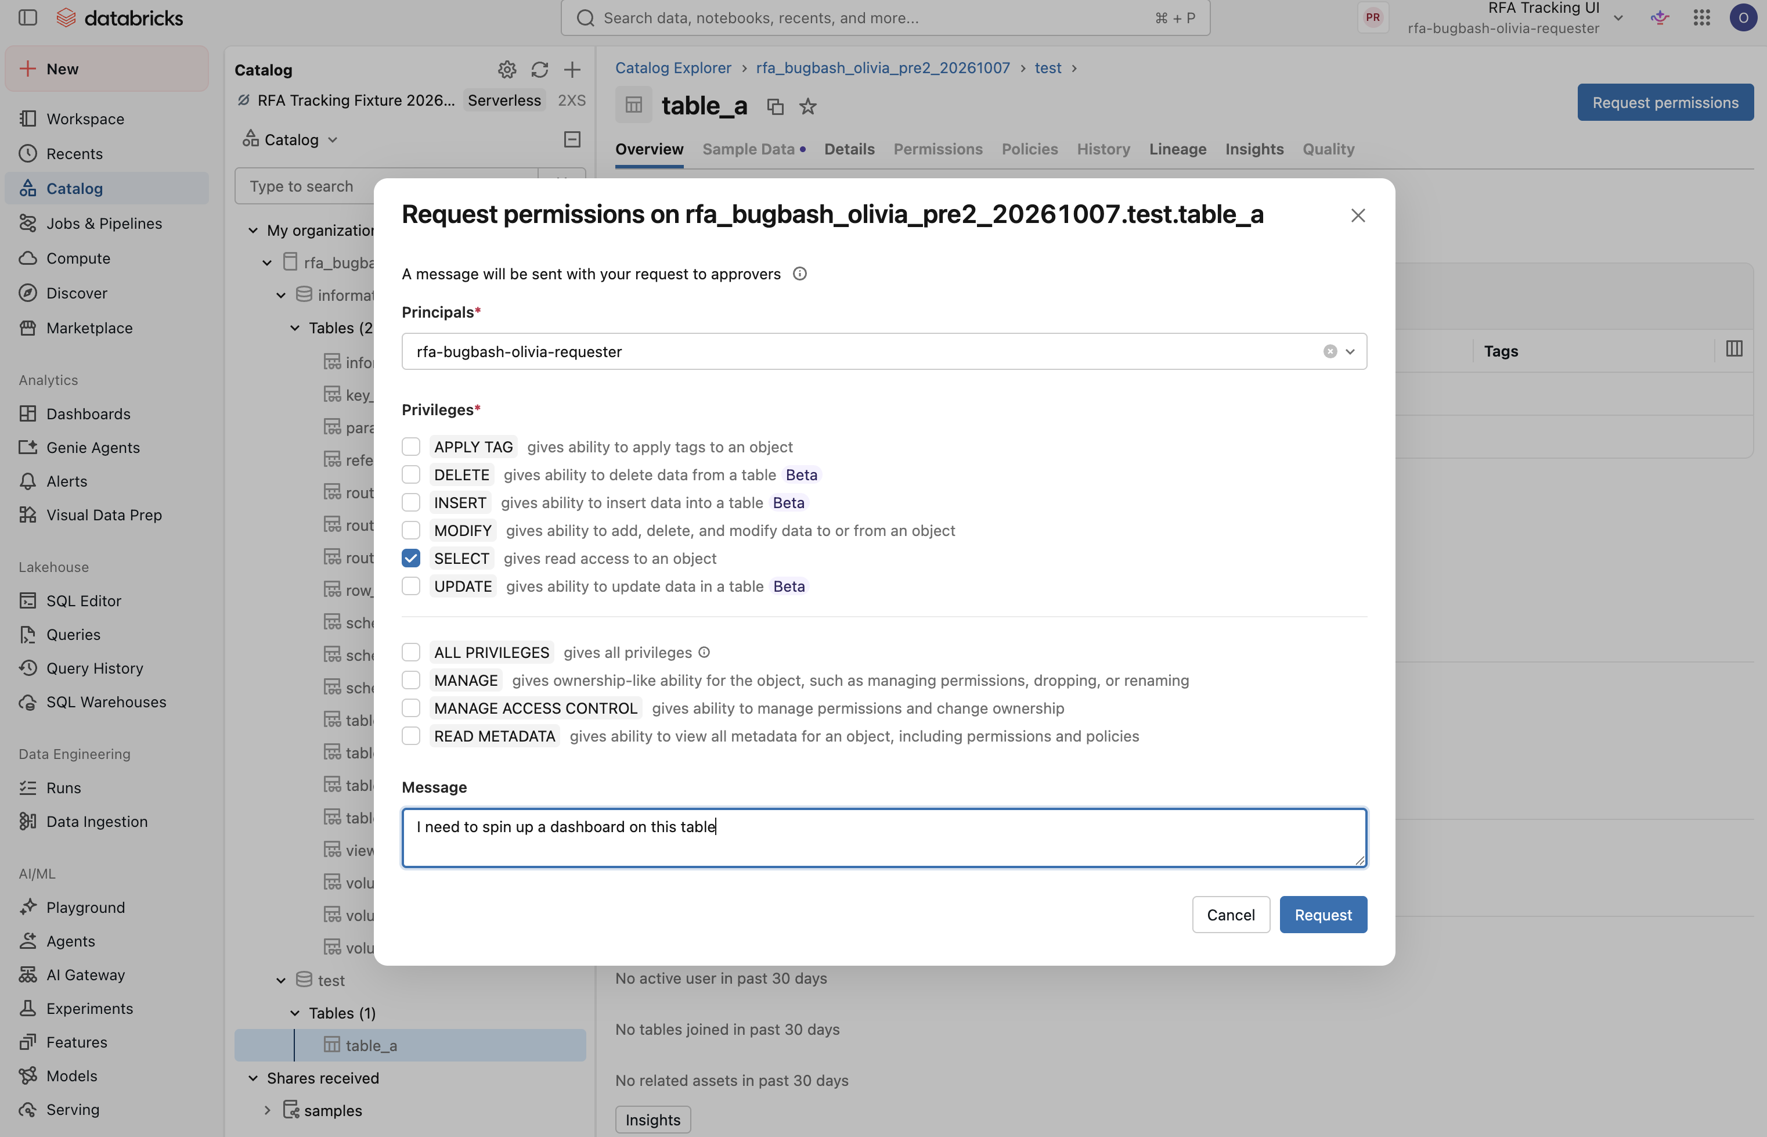Follow the Catalog Explorer breadcrumb link
Screen dimensions: 1767x1137
click(x=673, y=68)
